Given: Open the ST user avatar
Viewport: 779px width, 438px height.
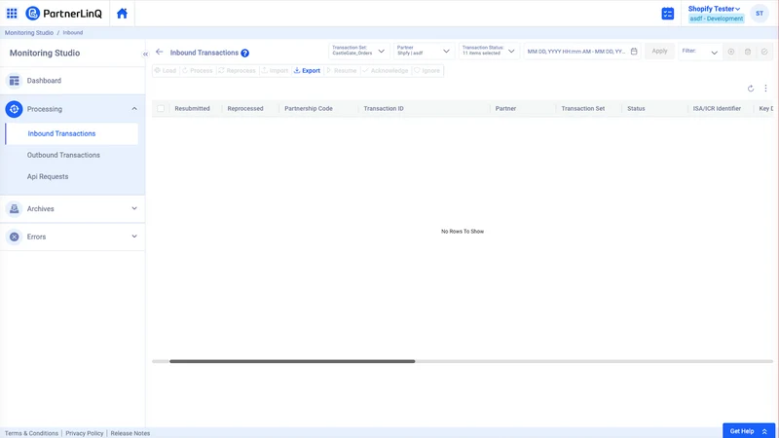Looking at the screenshot, I should 760,14.
